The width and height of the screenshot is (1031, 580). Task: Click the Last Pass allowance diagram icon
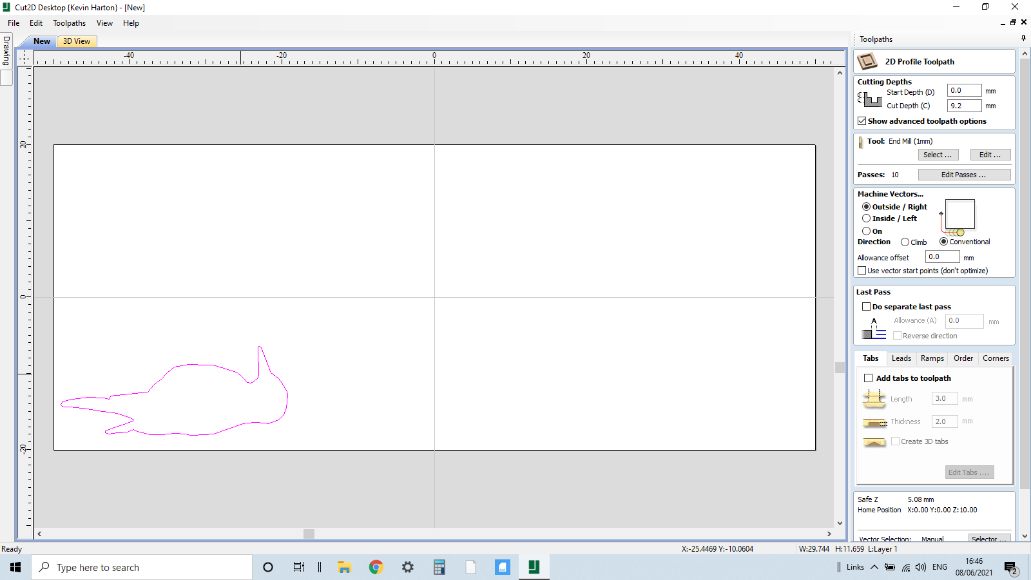(872, 330)
